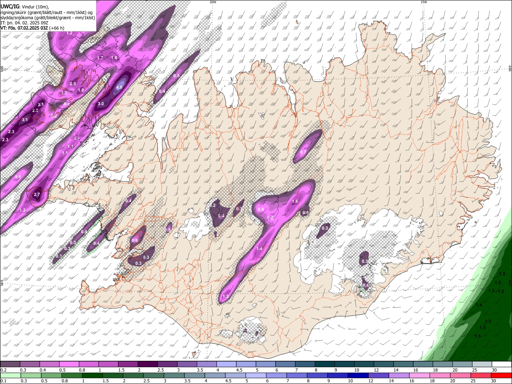Click the title line 'UWC/IG: Vindur (10m),'
Viewport: 512px width, 384px height.
click(24, 6)
